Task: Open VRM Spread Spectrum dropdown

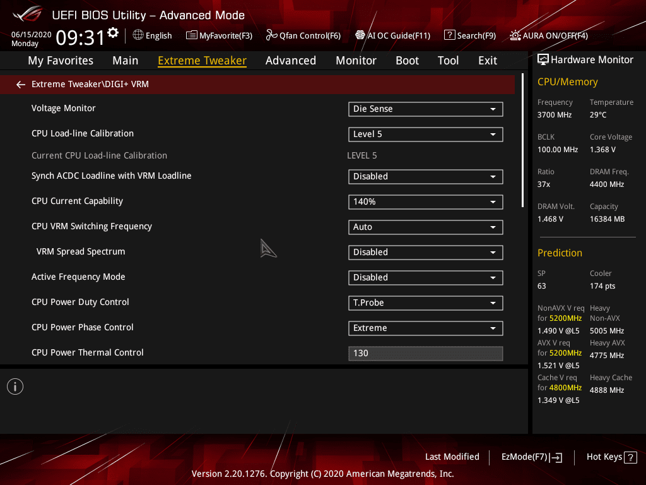Action: pos(426,253)
